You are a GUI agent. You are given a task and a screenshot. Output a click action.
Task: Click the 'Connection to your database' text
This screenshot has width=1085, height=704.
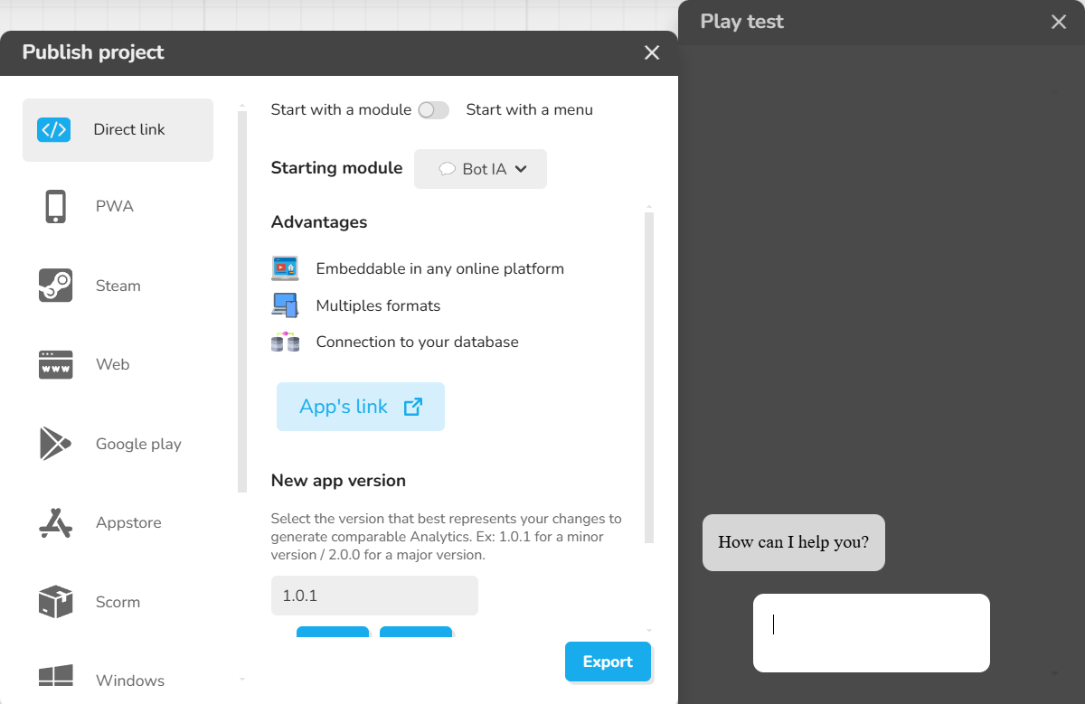coord(418,342)
